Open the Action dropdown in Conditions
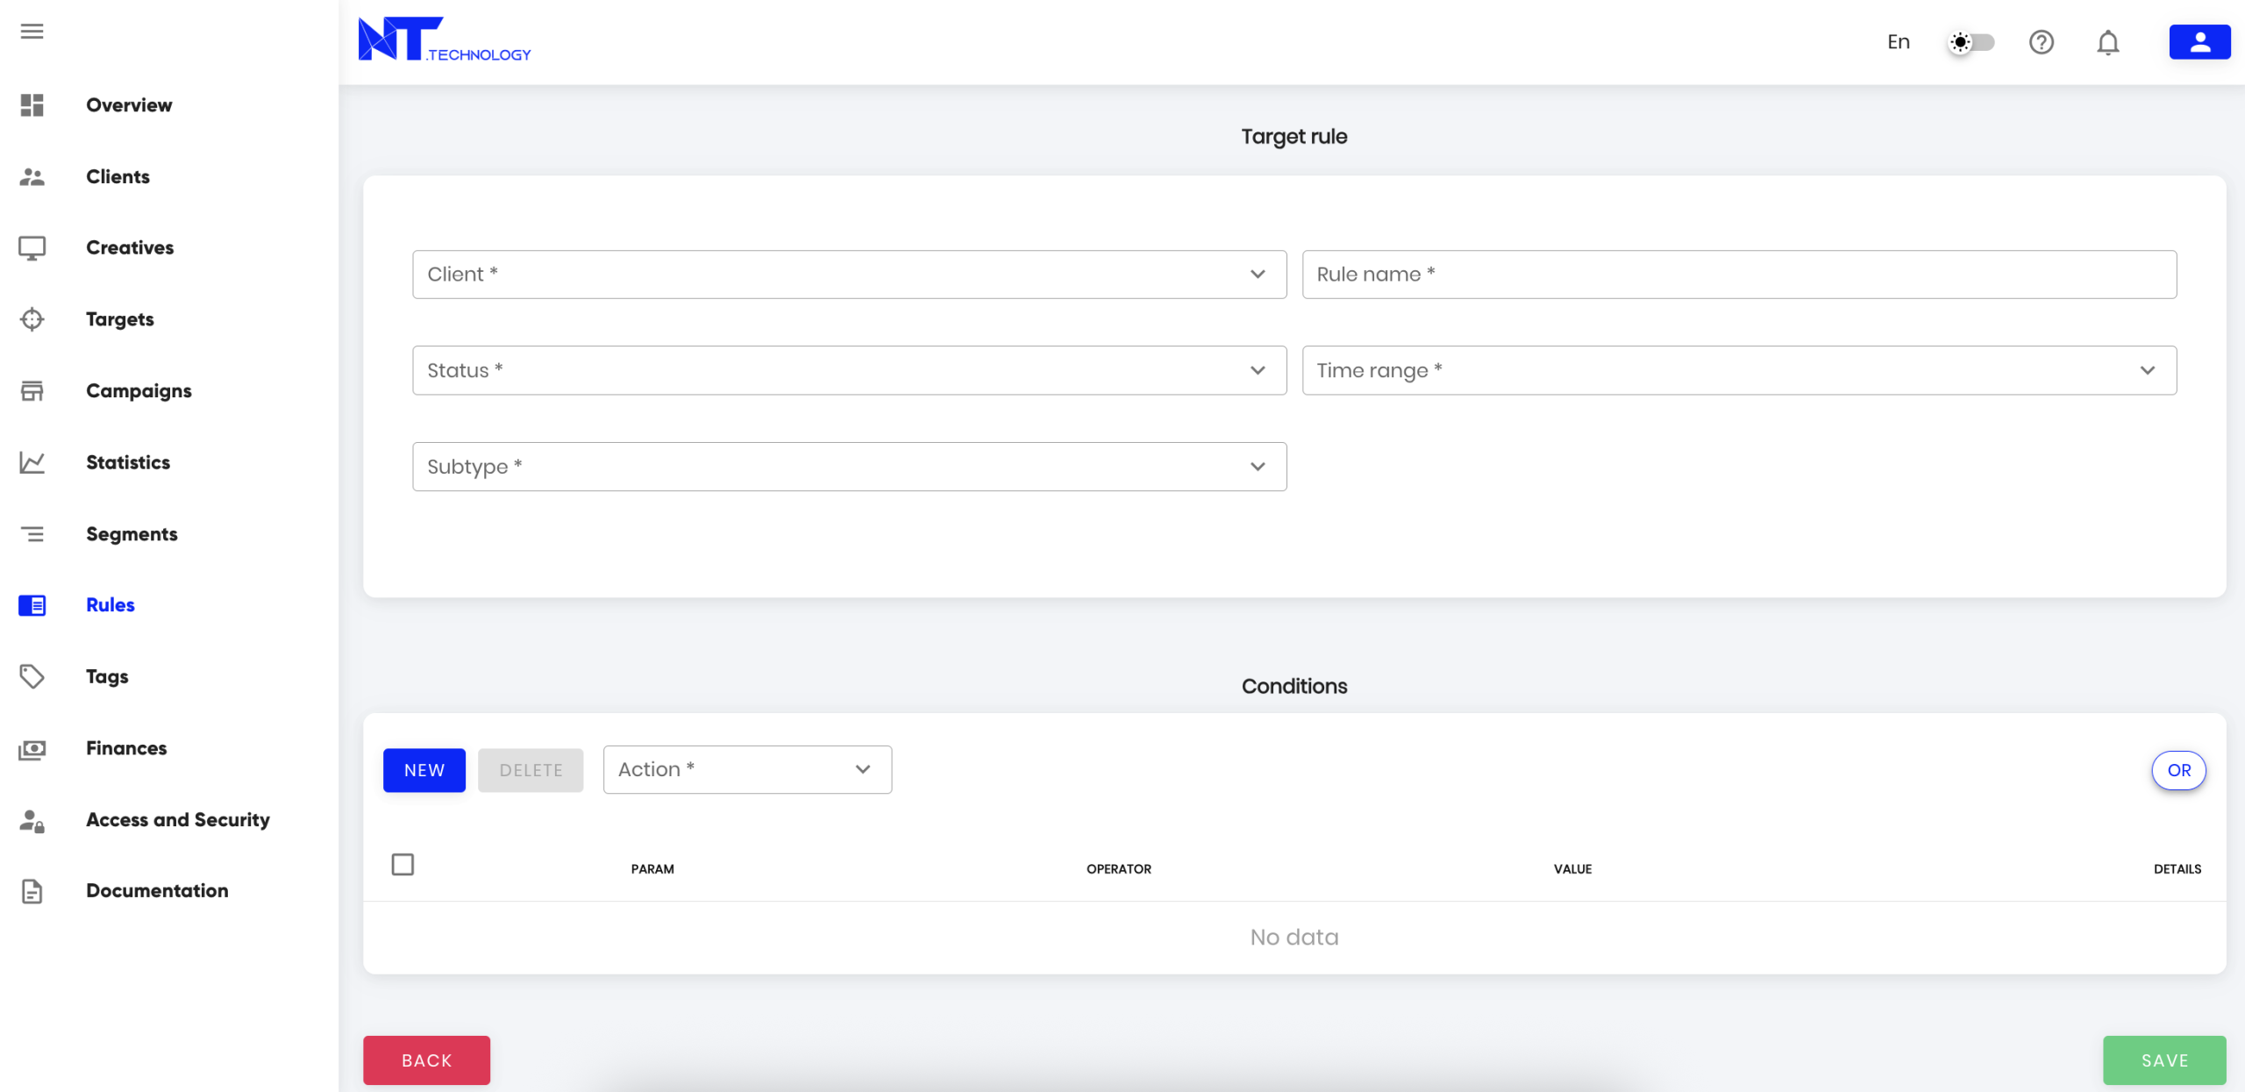This screenshot has width=2245, height=1092. (x=747, y=769)
